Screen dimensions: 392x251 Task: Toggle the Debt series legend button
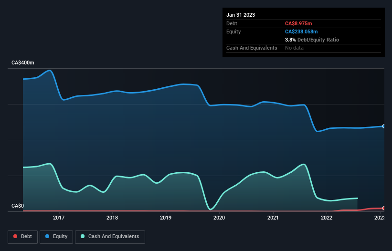pyautogui.click(x=23, y=237)
